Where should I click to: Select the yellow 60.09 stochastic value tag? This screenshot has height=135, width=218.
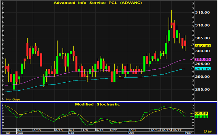coord(203,113)
